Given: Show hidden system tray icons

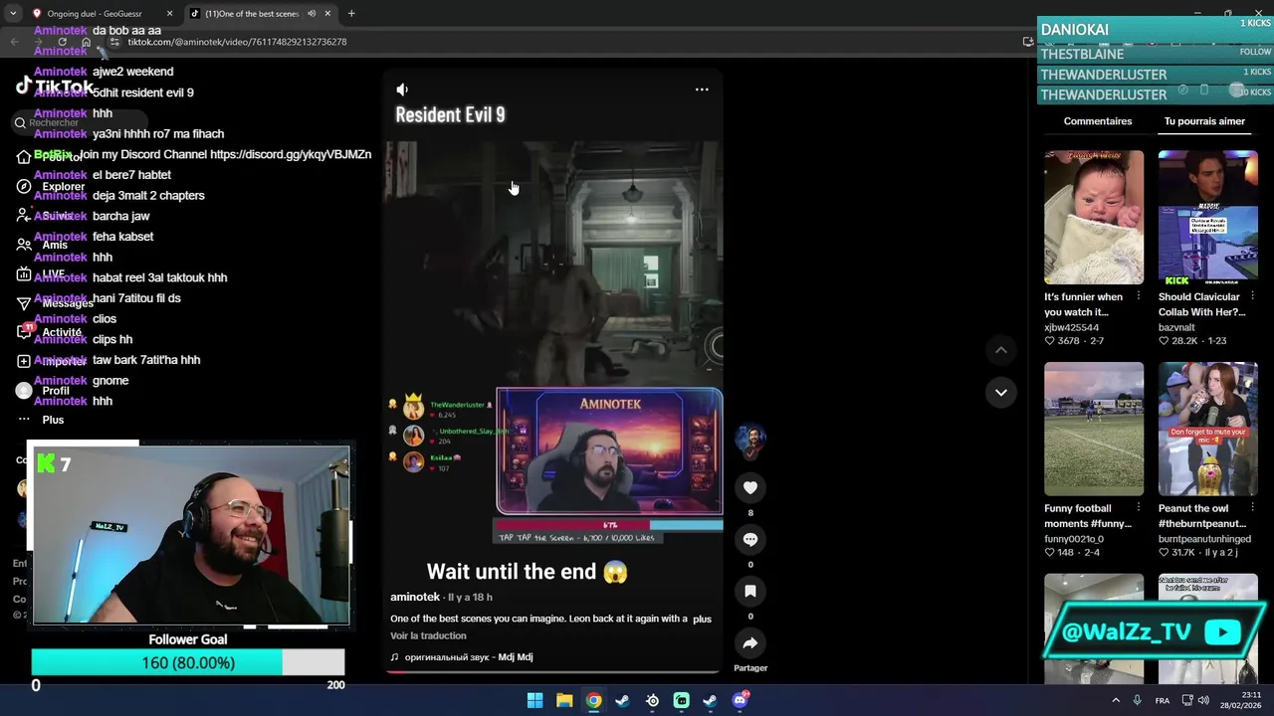Looking at the screenshot, I should [1116, 701].
